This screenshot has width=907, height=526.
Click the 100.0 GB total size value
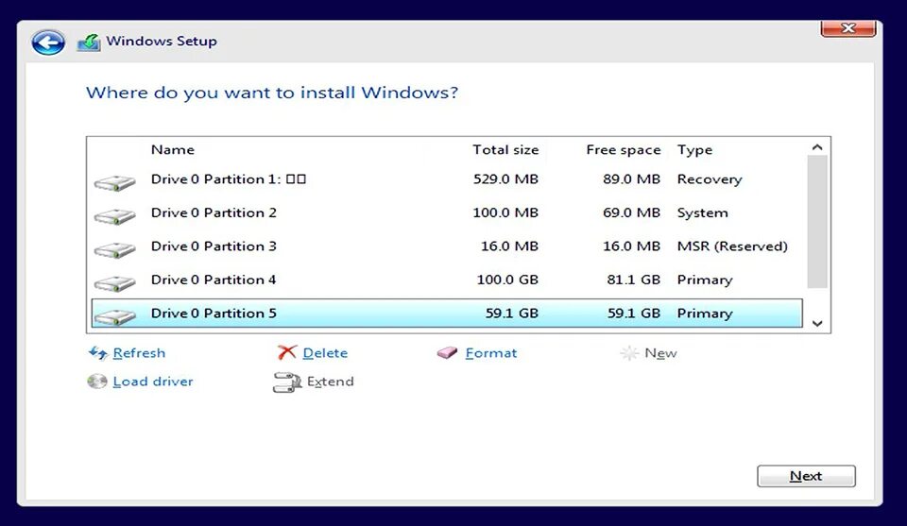click(x=507, y=280)
